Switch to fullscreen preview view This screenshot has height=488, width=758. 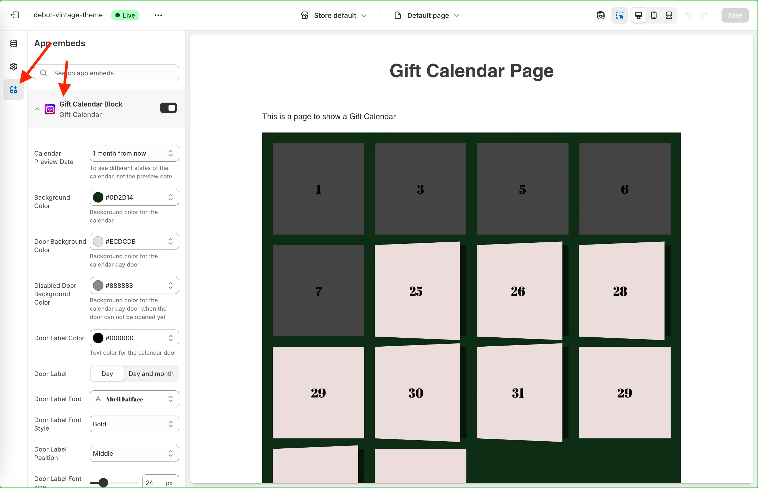point(669,15)
